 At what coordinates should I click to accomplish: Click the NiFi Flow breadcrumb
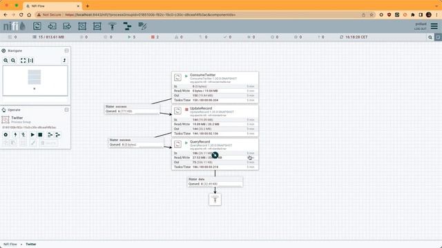click(x=10, y=244)
